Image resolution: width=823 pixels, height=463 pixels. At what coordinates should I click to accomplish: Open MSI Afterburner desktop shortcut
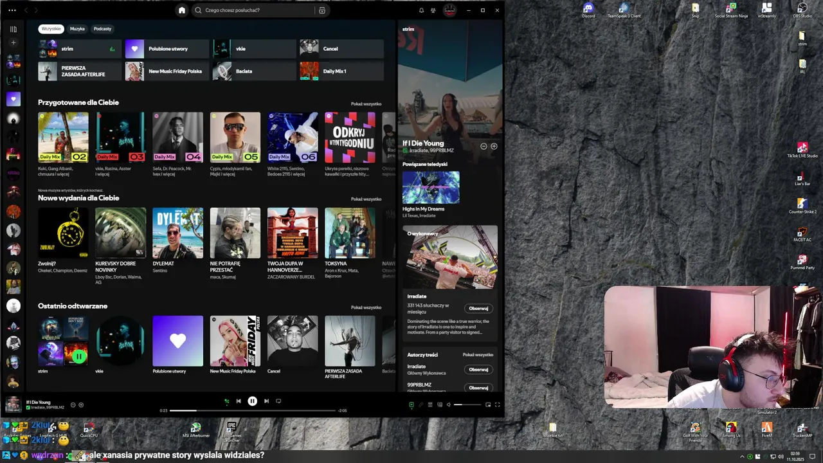coord(195,430)
